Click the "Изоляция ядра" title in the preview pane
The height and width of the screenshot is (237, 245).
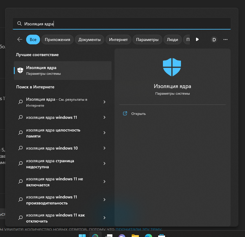(172, 86)
